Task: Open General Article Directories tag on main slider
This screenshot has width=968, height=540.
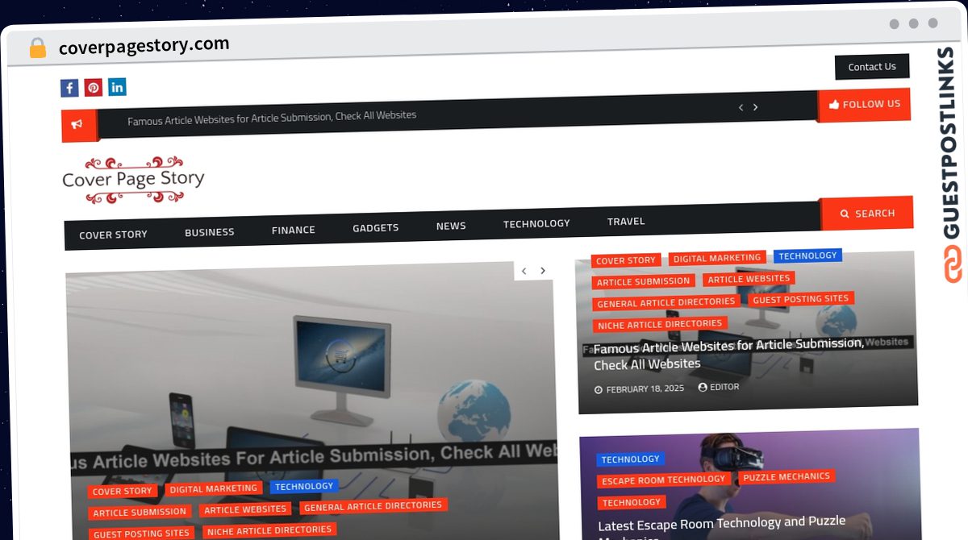Action: tap(373, 506)
